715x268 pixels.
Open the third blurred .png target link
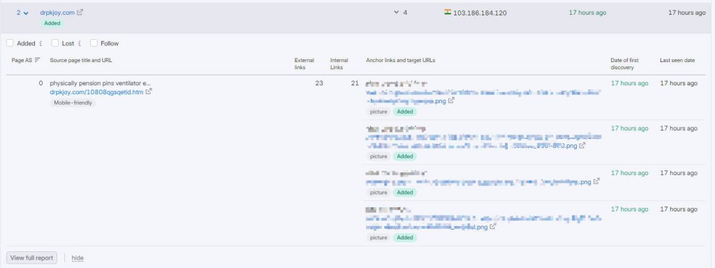point(478,182)
